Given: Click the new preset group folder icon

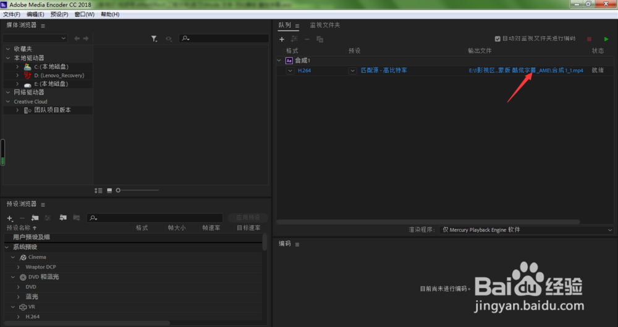Looking at the screenshot, I should (x=35, y=218).
